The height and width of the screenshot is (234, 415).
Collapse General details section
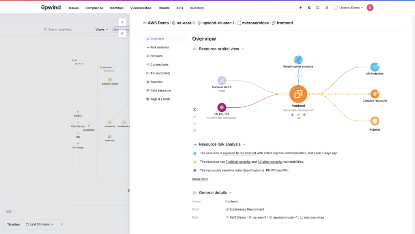230,193
